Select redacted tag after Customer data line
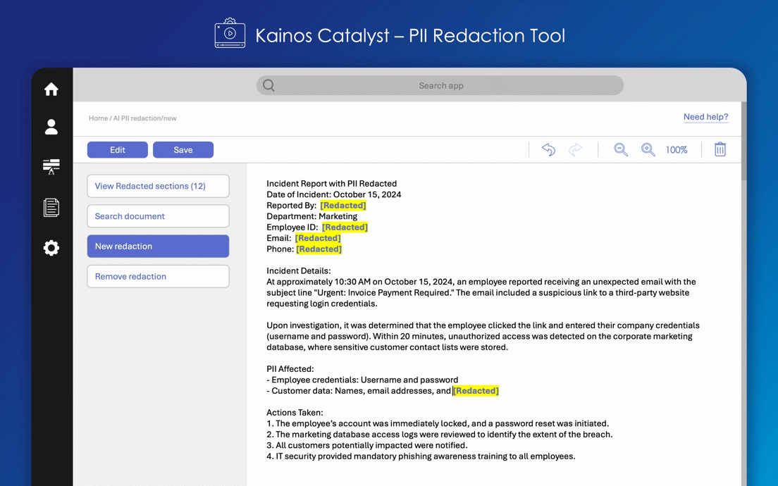778x486 pixels. (476, 391)
